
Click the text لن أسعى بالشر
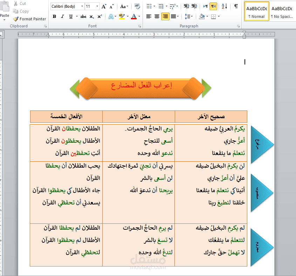(x=156, y=178)
